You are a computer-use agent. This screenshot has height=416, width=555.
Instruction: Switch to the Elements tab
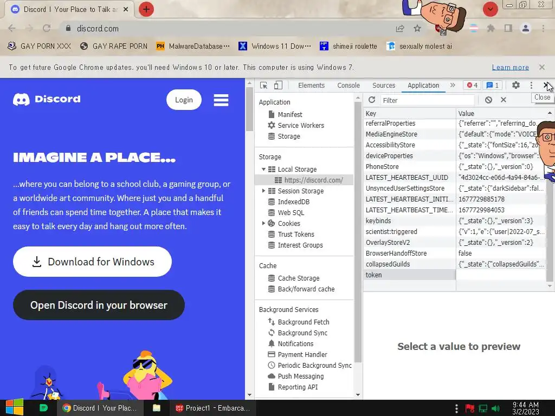point(311,85)
